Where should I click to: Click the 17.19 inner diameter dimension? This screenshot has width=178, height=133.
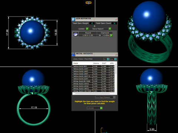(x=34, y=108)
